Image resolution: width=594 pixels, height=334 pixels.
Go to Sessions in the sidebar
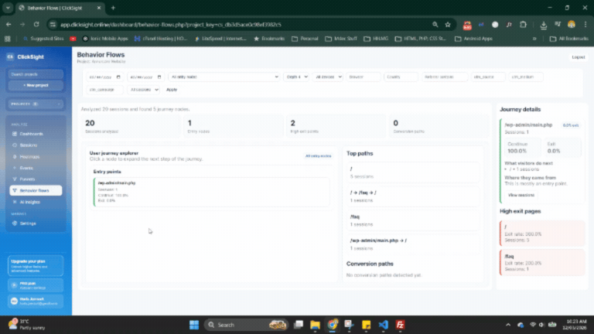click(28, 145)
